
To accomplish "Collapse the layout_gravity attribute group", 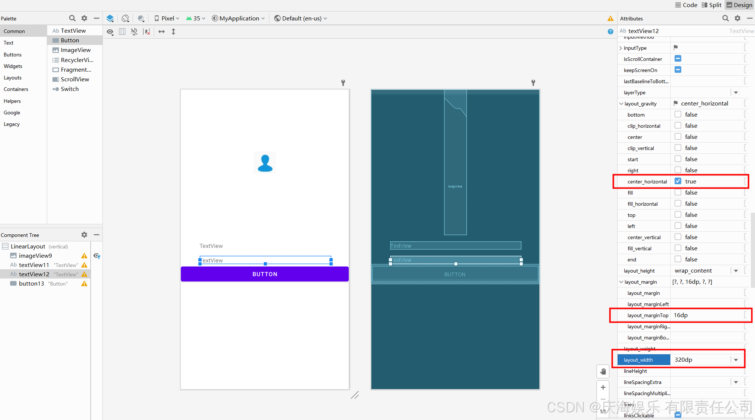I will click(x=621, y=104).
